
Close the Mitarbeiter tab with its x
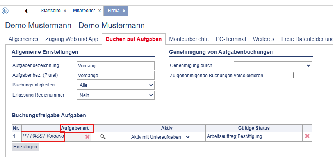100,11
